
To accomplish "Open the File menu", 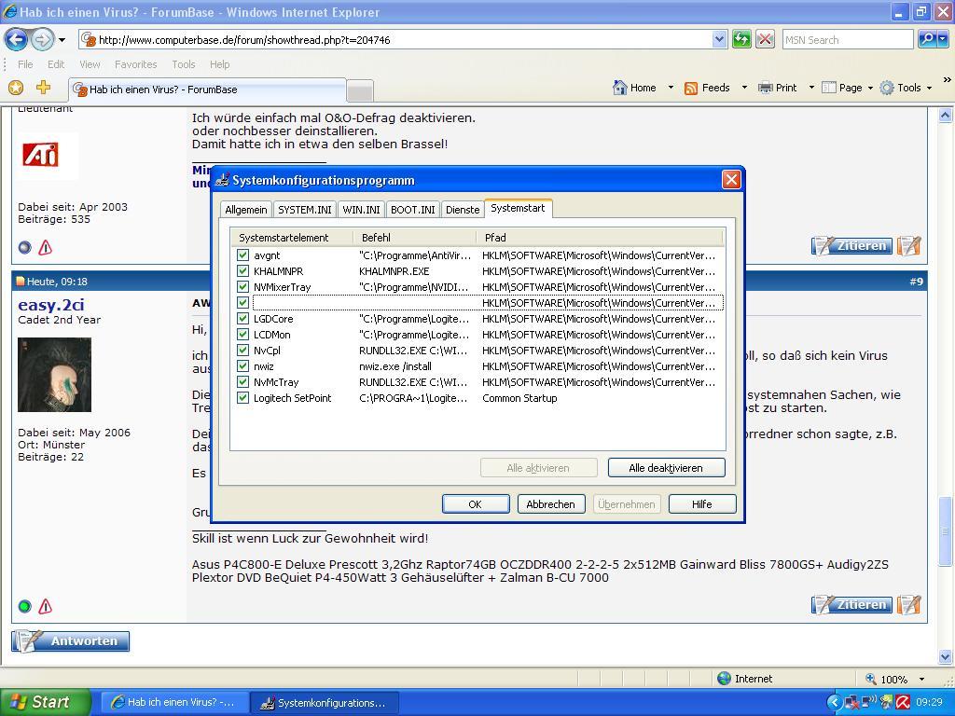I will tap(25, 64).
